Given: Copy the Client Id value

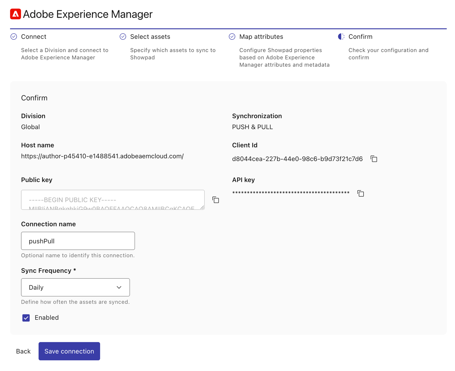Looking at the screenshot, I should [374, 159].
